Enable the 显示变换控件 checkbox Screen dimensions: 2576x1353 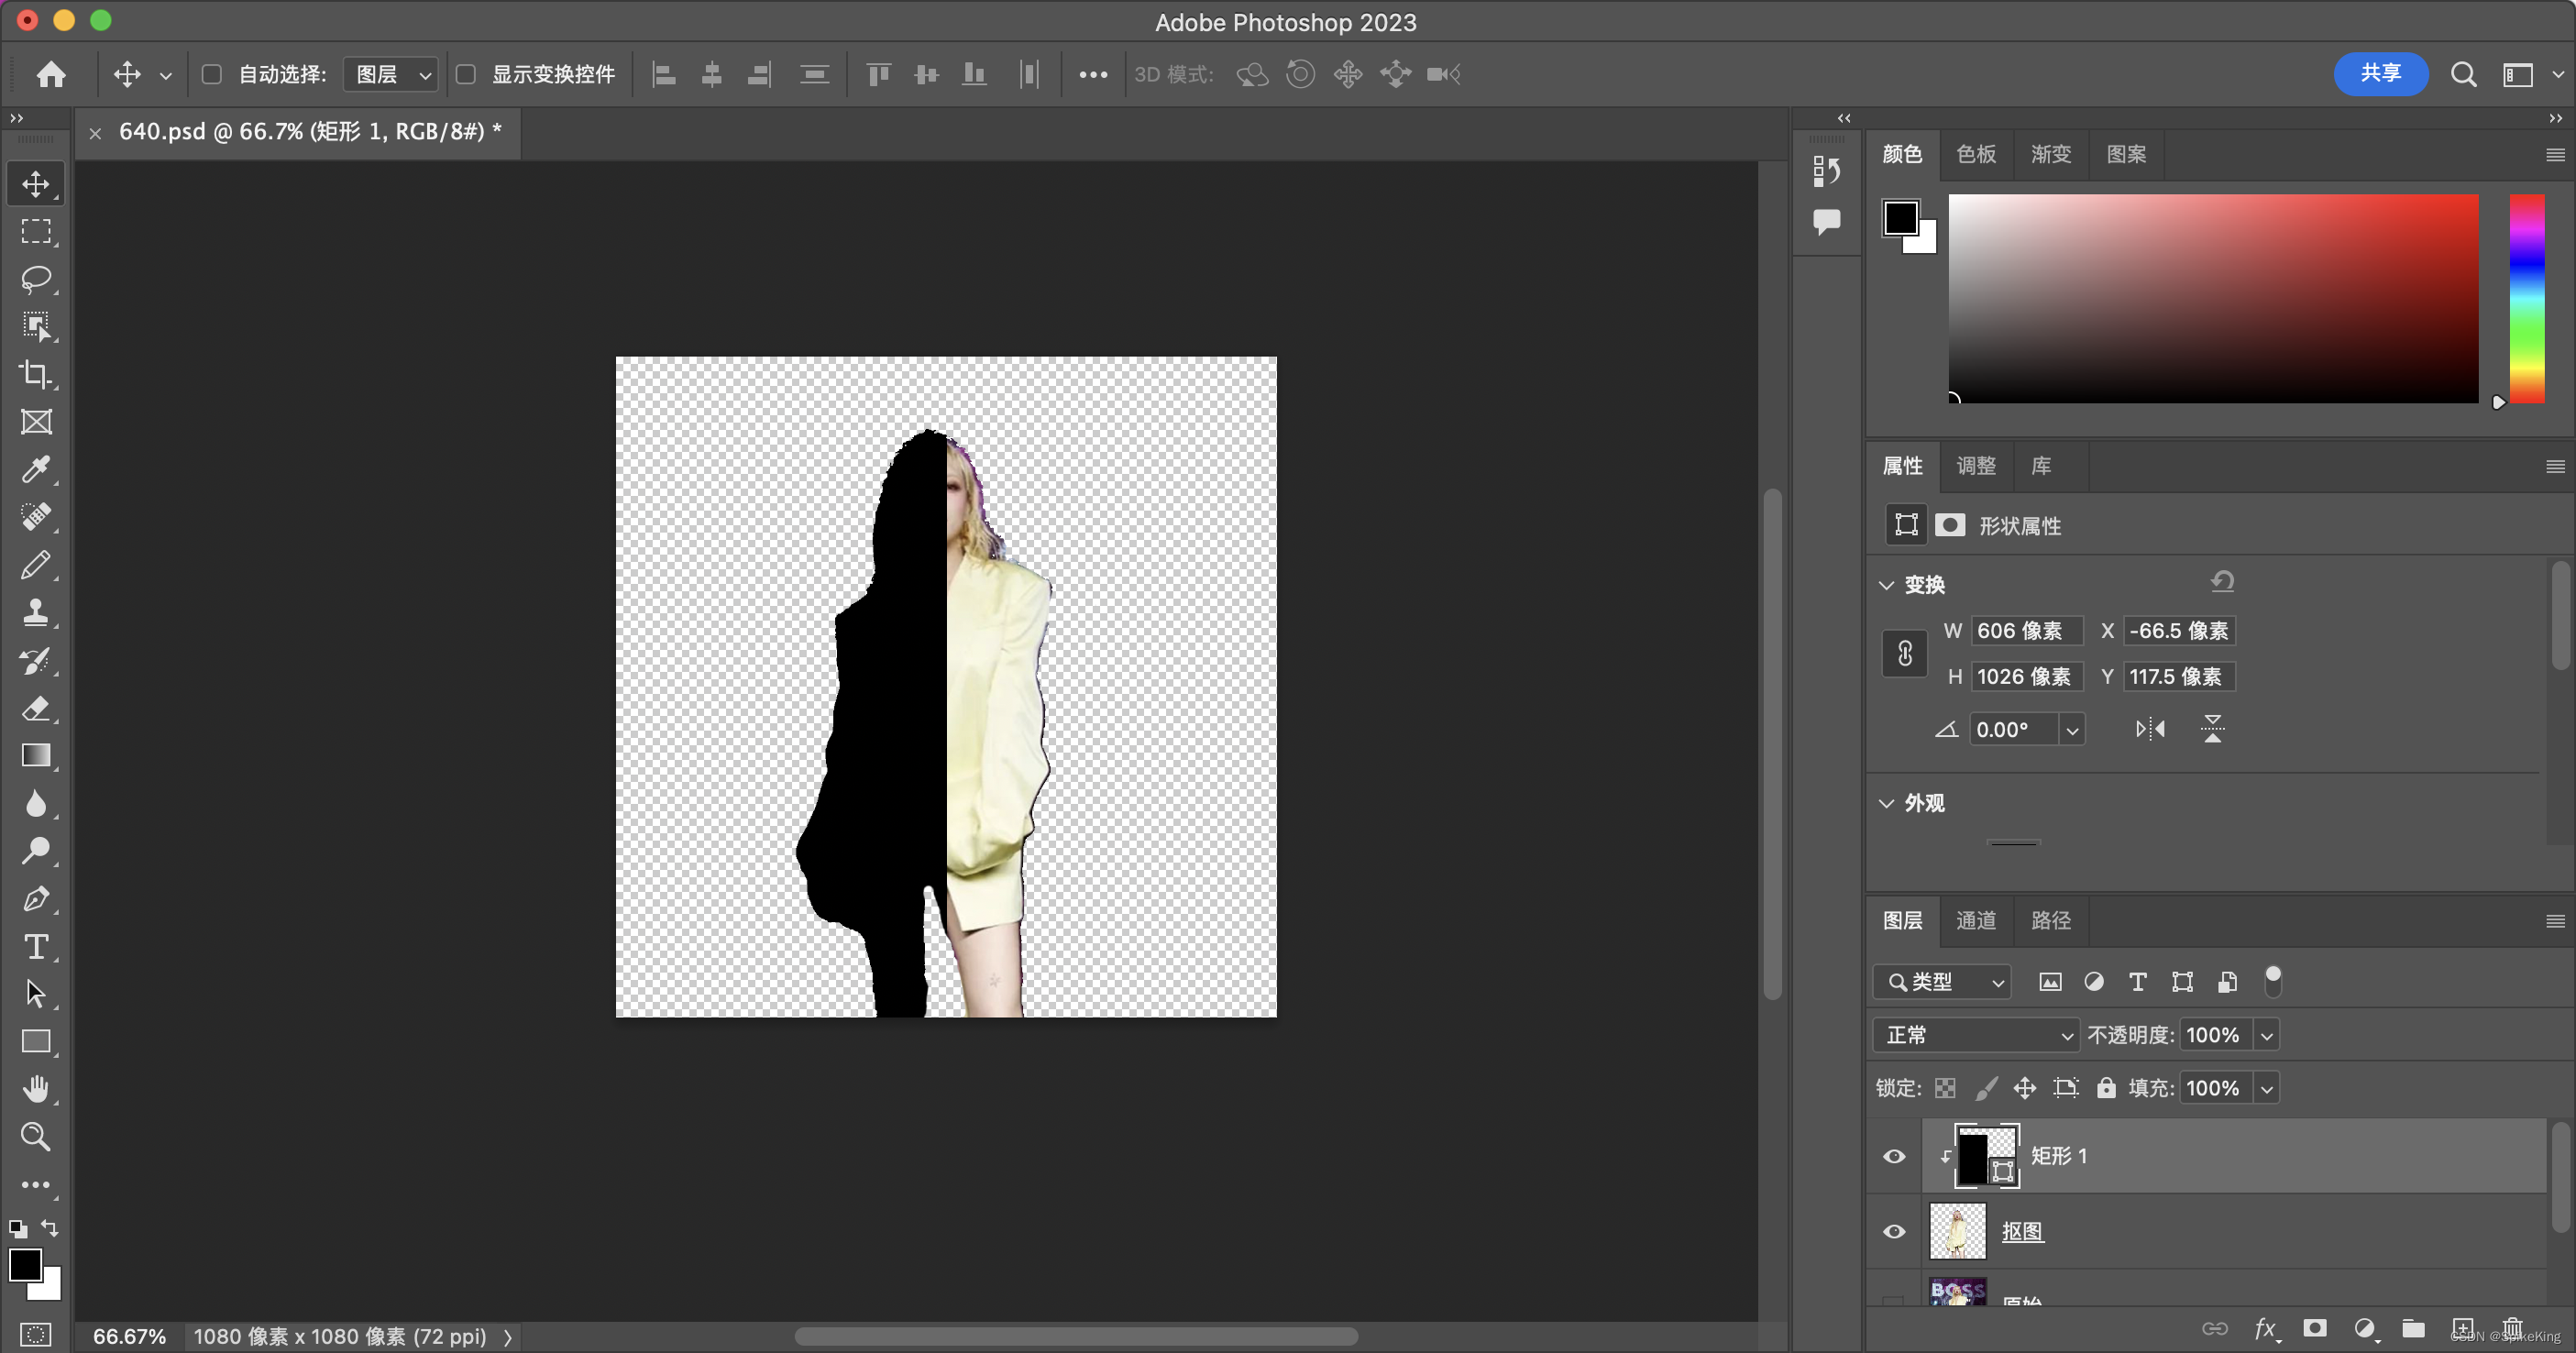point(465,74)
